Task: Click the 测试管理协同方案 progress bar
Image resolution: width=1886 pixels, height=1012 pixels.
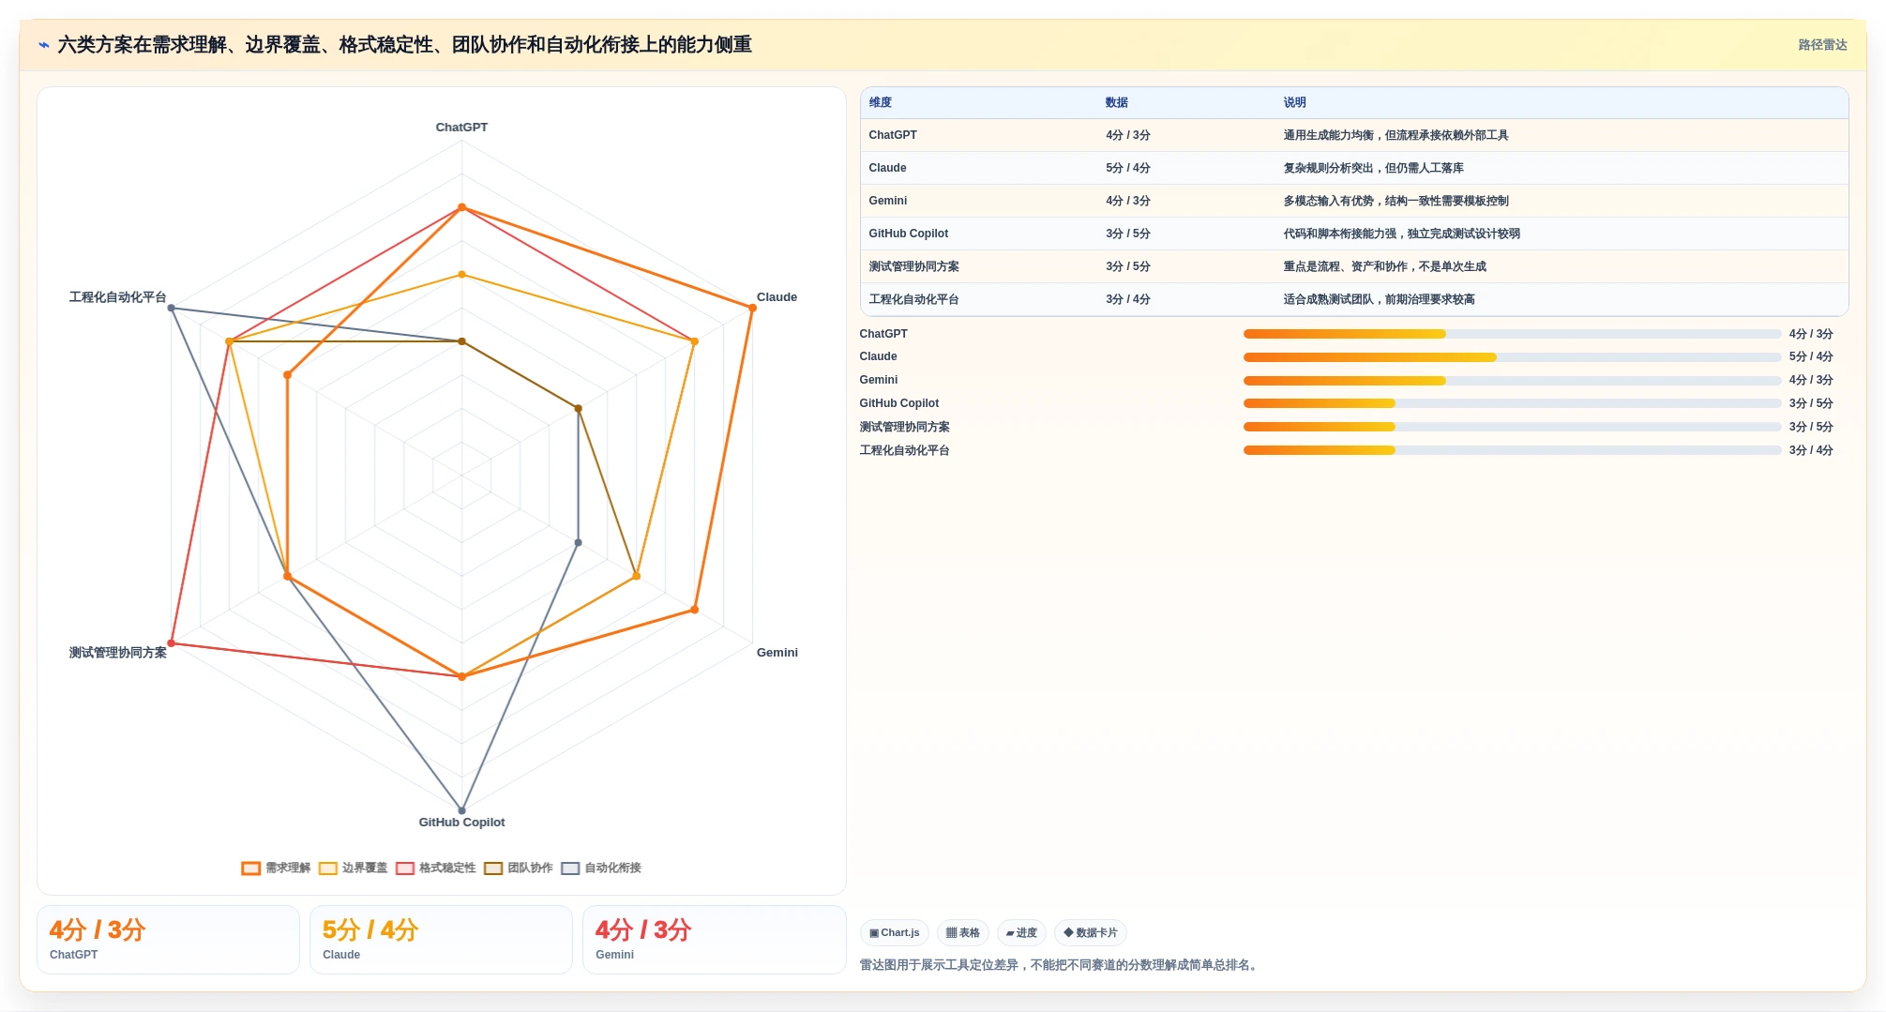Action: pyautogui.click(x=1512, y=427)
